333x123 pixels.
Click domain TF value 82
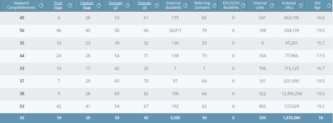[x=146, y=94]
